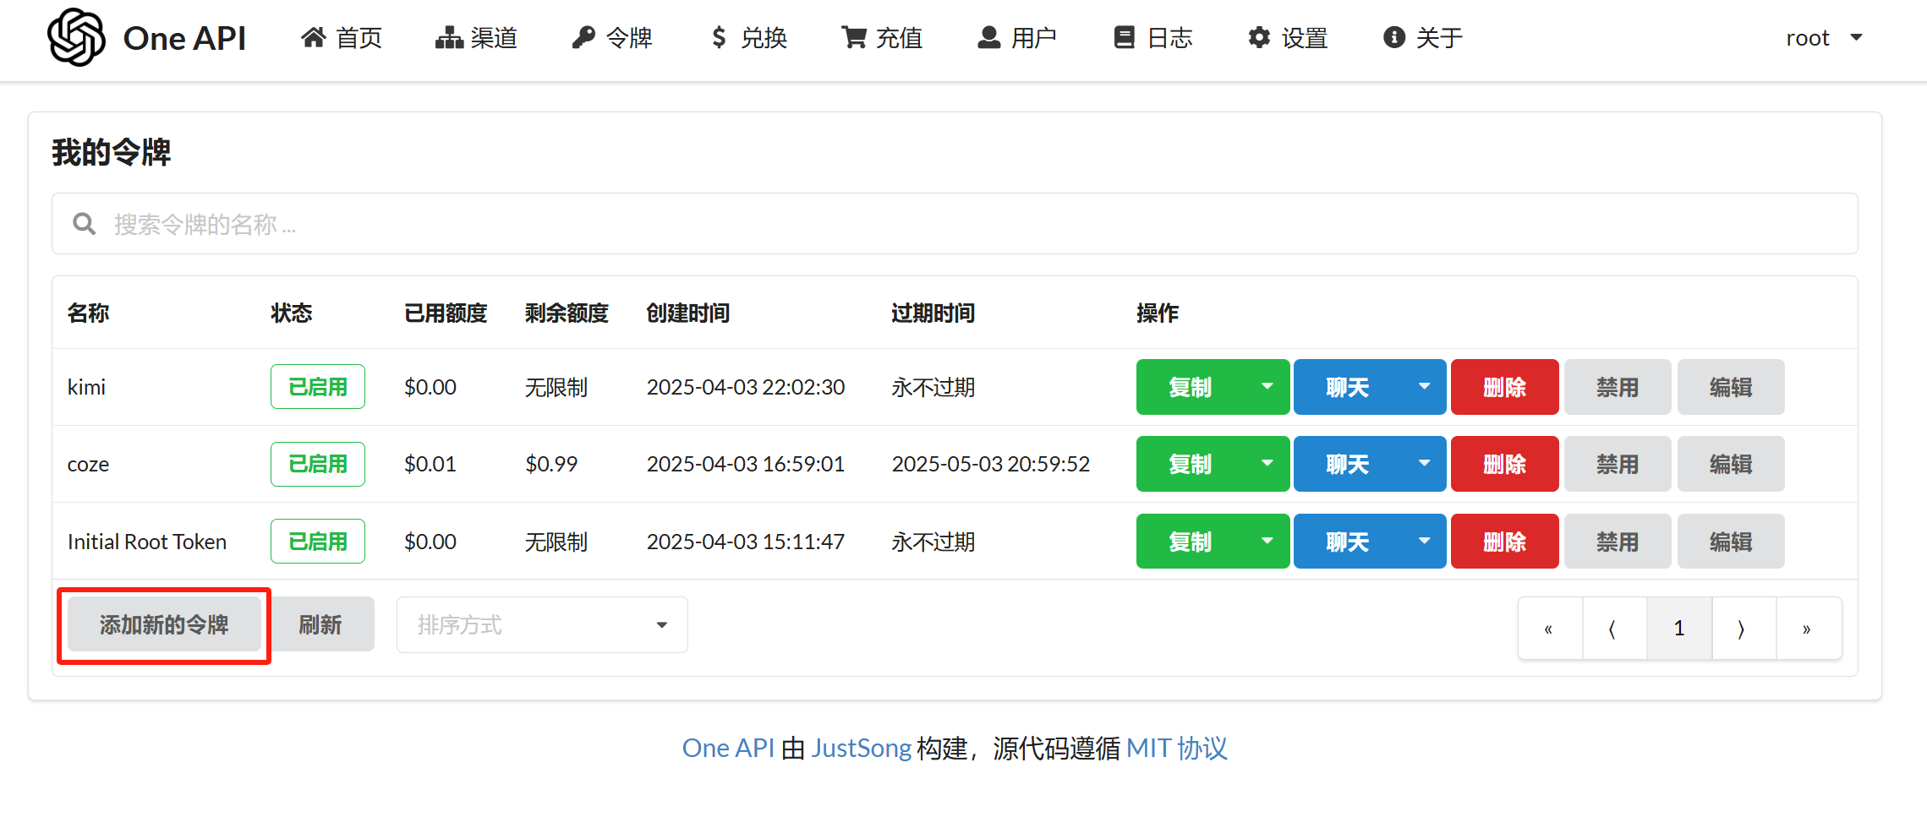1927x817 pixels.
Task: Open chat with kimi token
Action: tap(1348, 387)
